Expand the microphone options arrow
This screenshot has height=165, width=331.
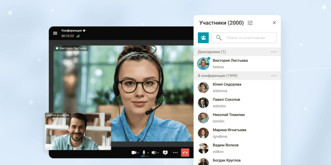[148, 153]
